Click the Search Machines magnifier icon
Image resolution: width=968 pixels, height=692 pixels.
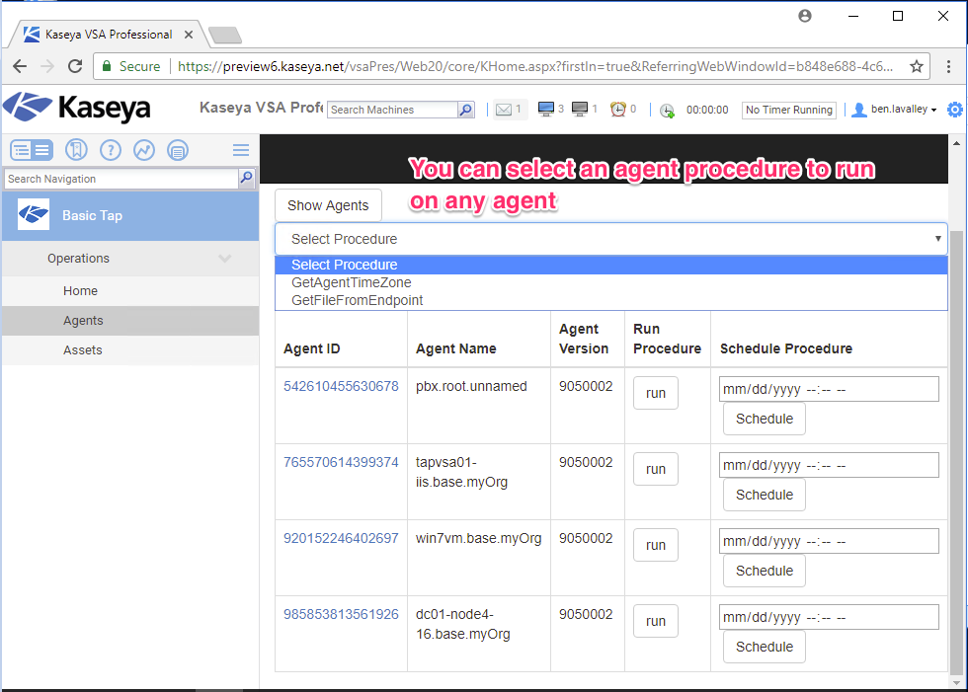point(466,110)
